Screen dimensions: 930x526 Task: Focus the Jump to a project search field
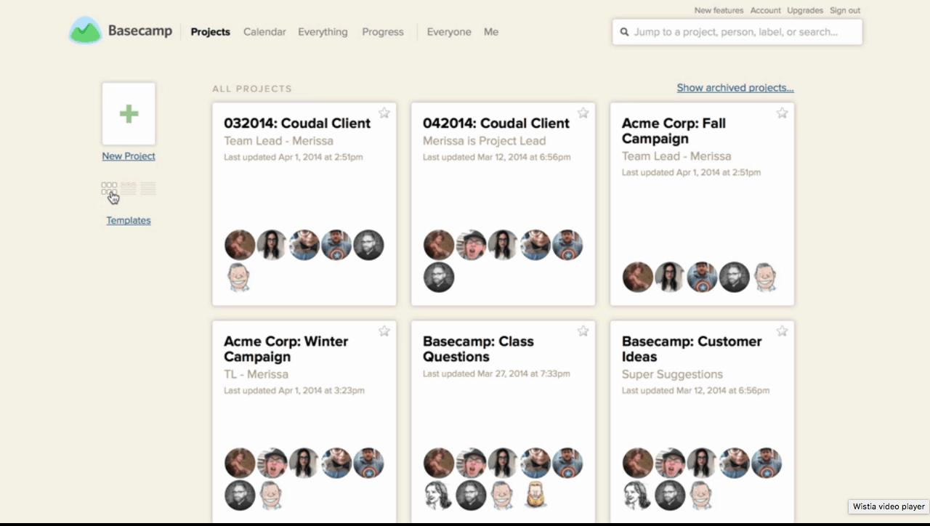click(737, 32)
